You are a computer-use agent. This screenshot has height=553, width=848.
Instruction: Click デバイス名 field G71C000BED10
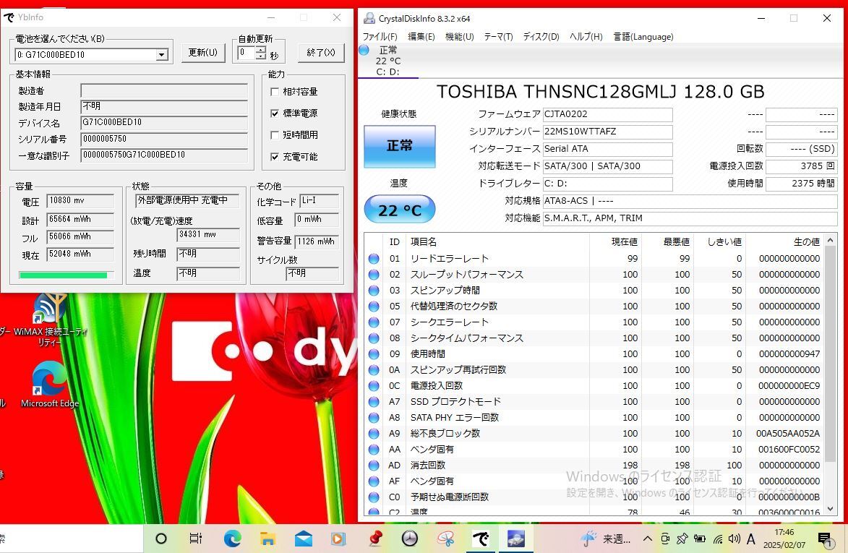tap(164, 123)
